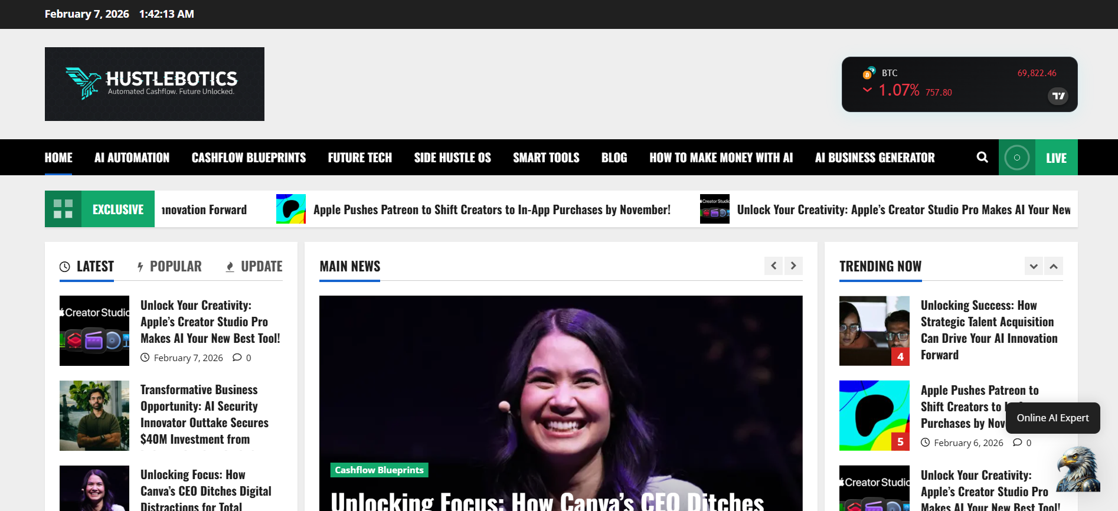The image size is (1118, 511).
Task: Switch to the Popular tab
Action: [x=169, y=267]
